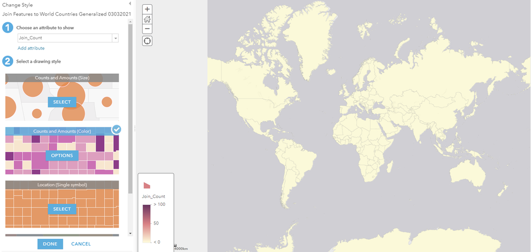Open the Join_Count attribute dropdown
This screenshot has height=252, width=531.
tap(115, 38)
